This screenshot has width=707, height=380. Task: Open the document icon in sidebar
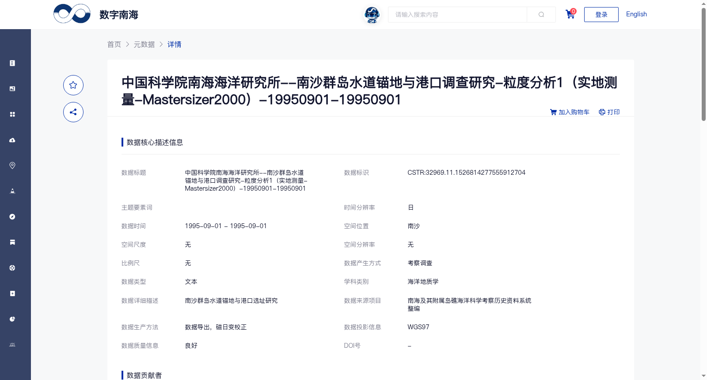(12, 63)
